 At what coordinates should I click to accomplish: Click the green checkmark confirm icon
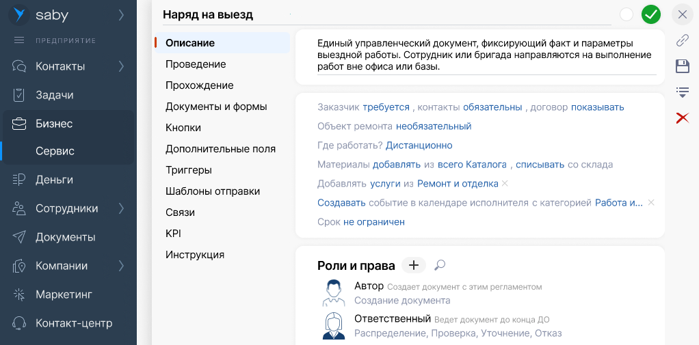click(651, 14)
